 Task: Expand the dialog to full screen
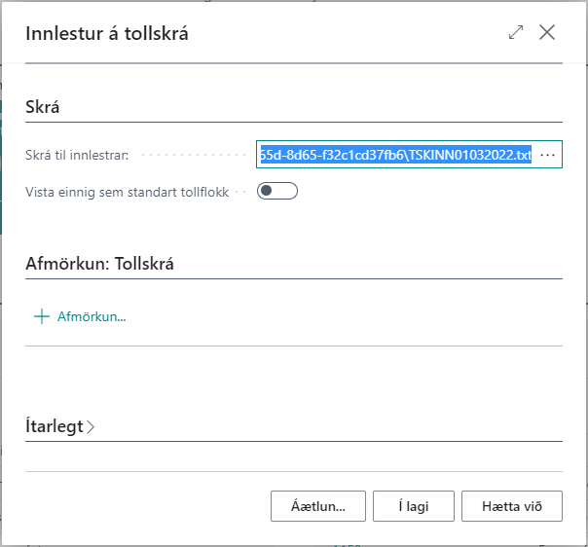(x=516, y=32)
